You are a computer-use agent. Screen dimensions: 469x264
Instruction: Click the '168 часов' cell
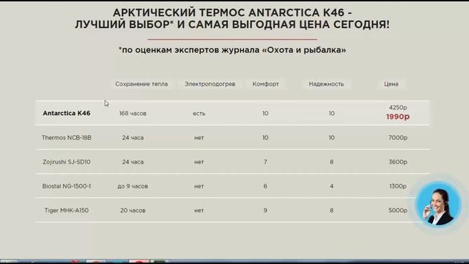[x=133, y=114]
